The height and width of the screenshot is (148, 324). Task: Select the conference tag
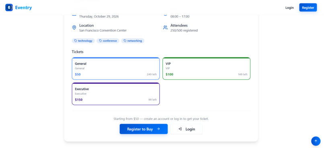click(108, 41)
